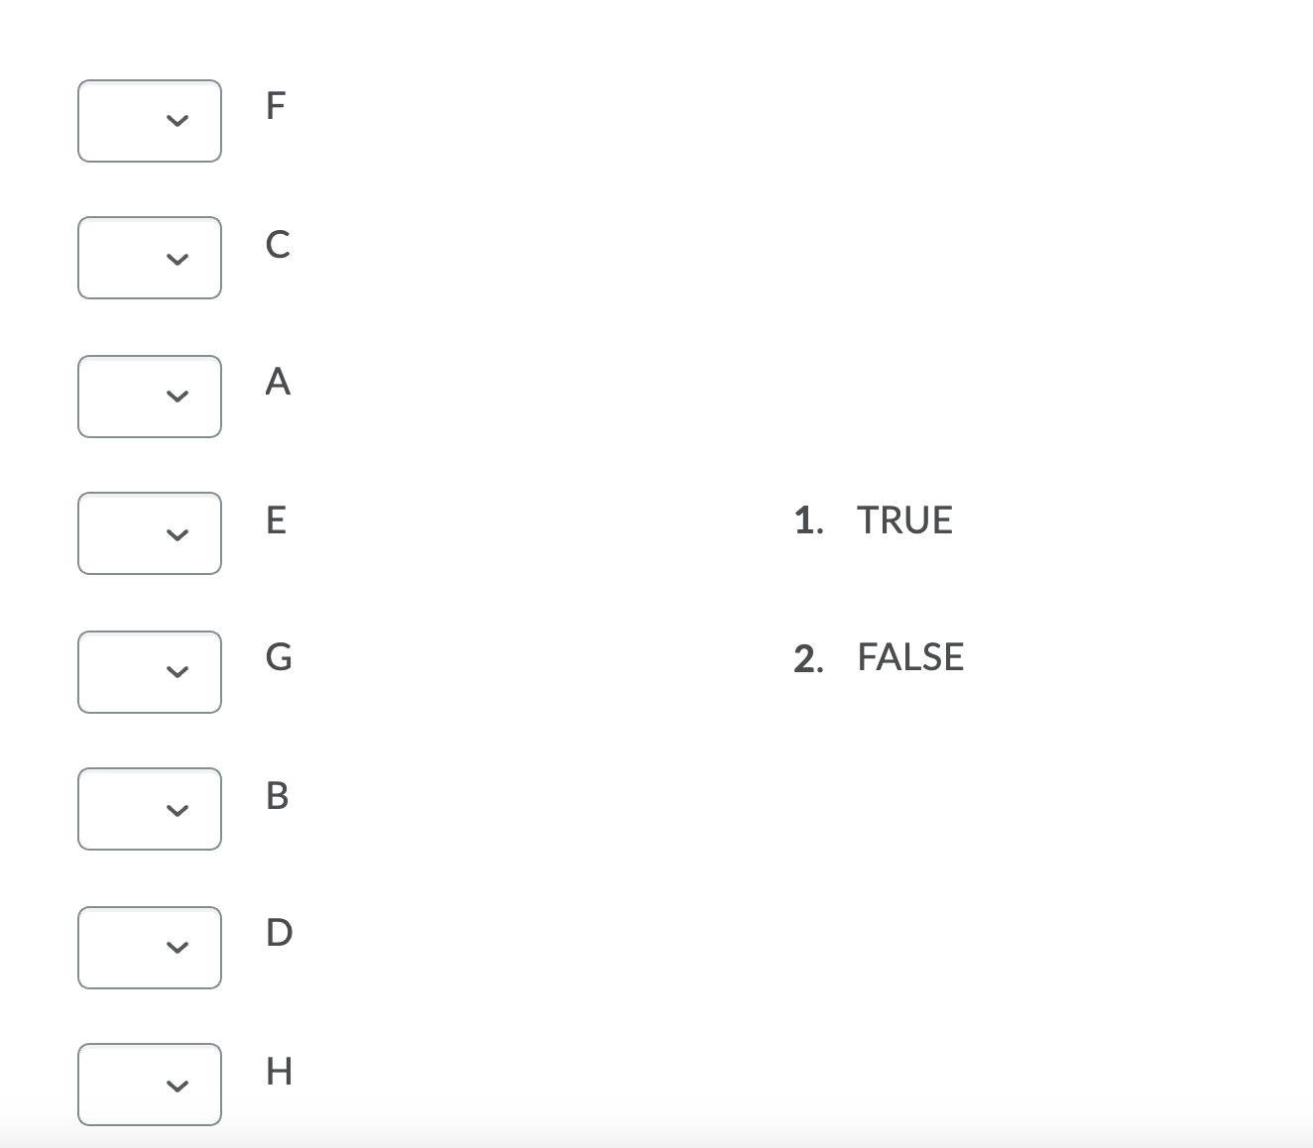Click the chevron icon in the A dropdown

(x=178, y=397)
